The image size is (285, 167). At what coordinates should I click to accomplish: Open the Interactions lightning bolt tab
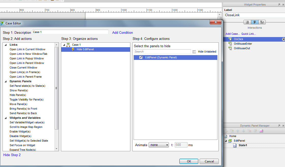click(255, 22)
